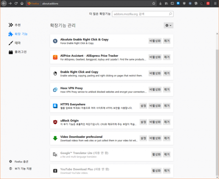Disable Enable Right Click and Copy extension
The width and height of the screenshot is (219, 179).
[x=155, y=73]
